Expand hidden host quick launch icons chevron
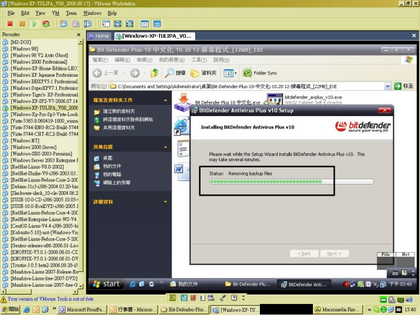420x315 pixels. click(54, 308)
